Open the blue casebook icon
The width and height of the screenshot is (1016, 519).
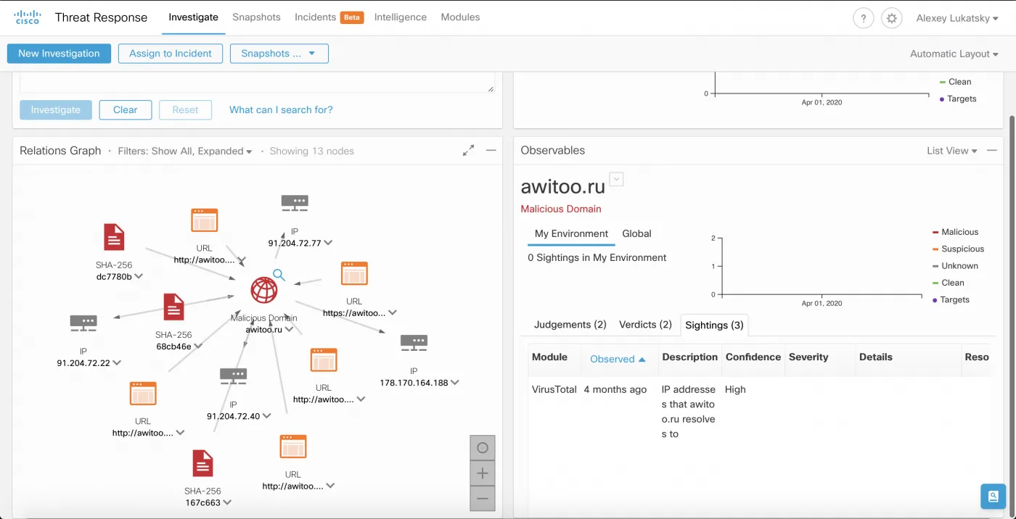pyautogui.click(x=993, y=497)
